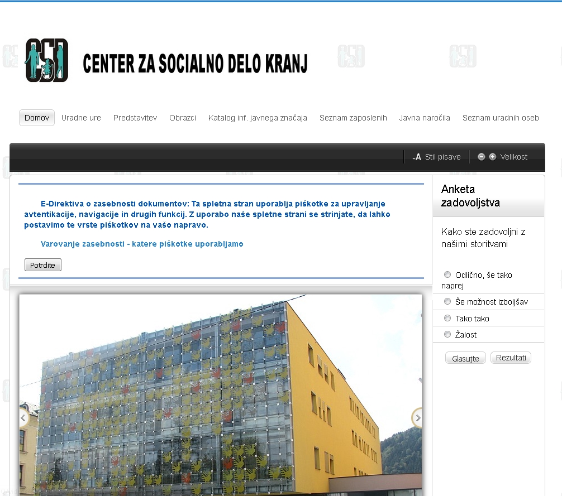The width and height of the screenshot is (562, 496).
Task: Click the increase font size plus icon
Action: pos(492,157)
